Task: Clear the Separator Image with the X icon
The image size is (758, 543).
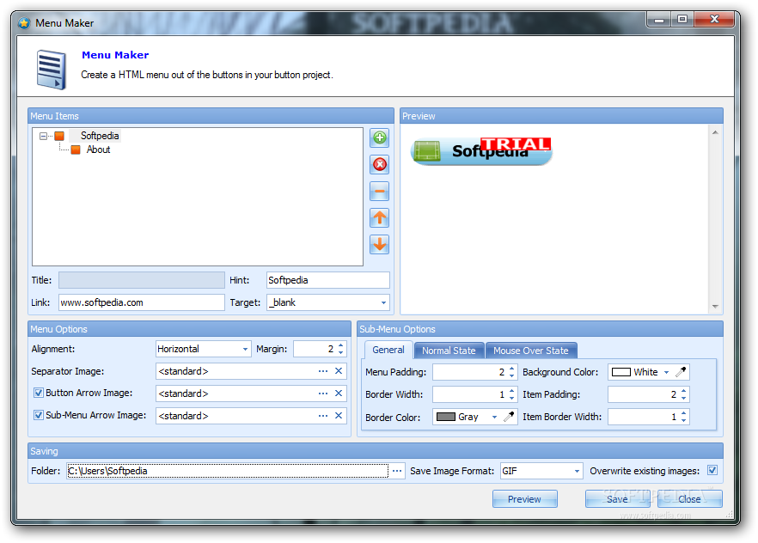Action: click(x=339, y=371)
